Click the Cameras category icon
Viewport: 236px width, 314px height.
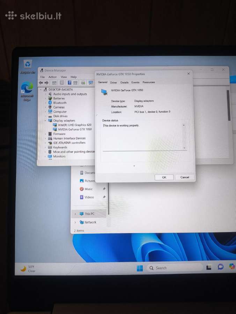point(50,107)
